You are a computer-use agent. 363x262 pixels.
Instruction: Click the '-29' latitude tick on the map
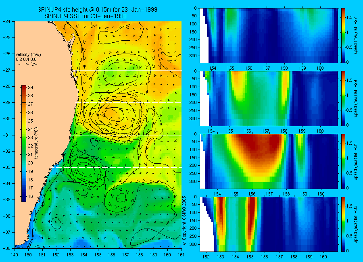click(6, 102)
